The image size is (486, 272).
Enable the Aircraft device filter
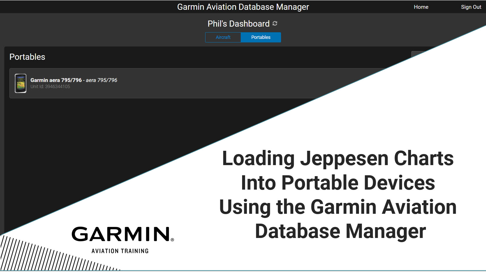(x=223, y=37)
